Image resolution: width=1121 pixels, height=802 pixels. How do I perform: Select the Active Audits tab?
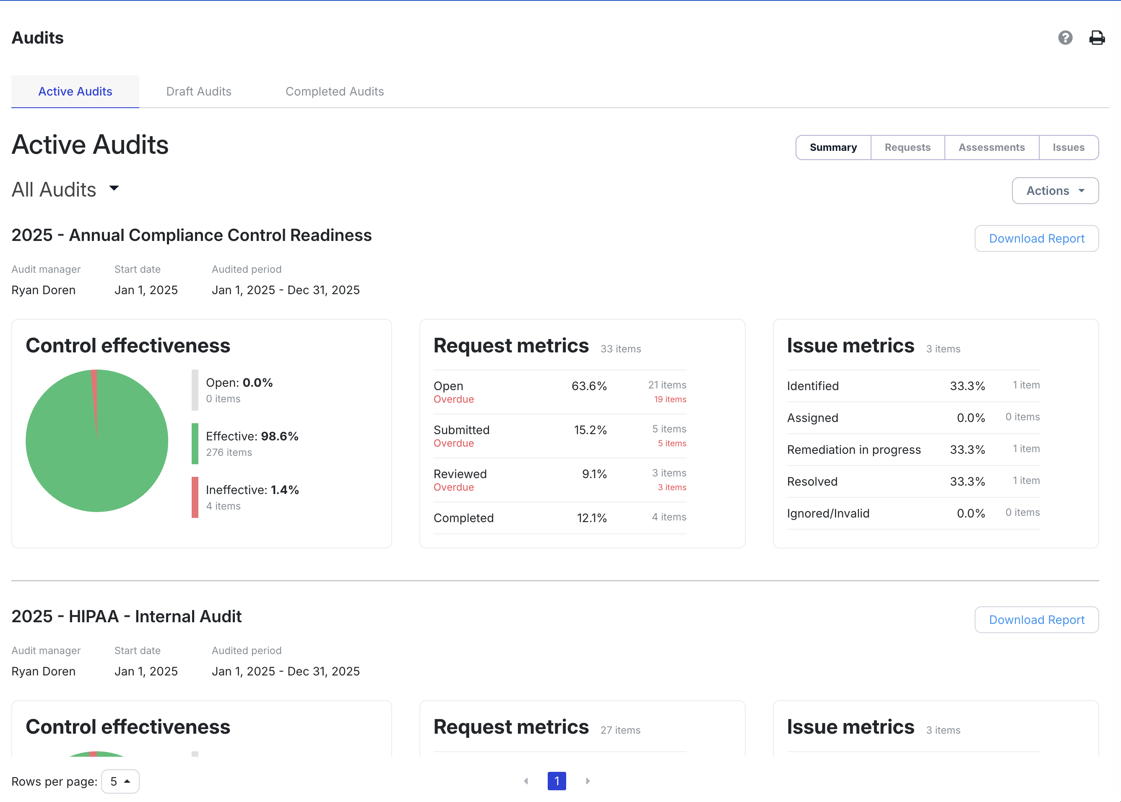coord(75,91)
